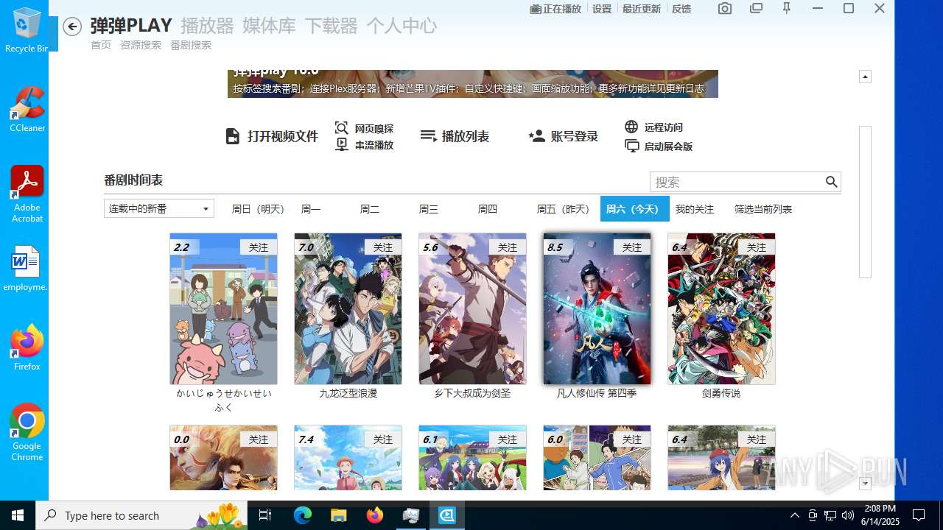
Task: Toggle 关注 on the 6.0 rated show
Action: (632, 439)
